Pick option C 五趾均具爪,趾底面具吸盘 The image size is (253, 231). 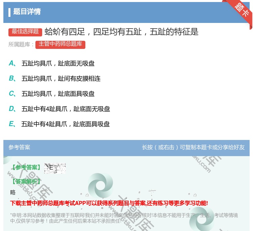coord(58,94)
